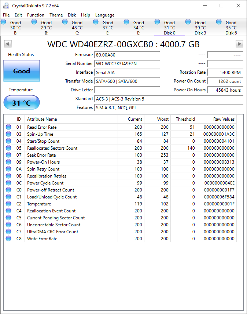247x314 pixels.
Task: Open the Disk menu
Action: click(x=72, y=15)
